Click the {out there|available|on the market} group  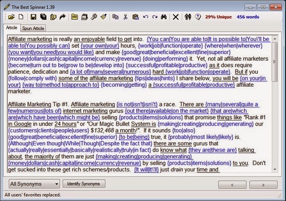167,111
